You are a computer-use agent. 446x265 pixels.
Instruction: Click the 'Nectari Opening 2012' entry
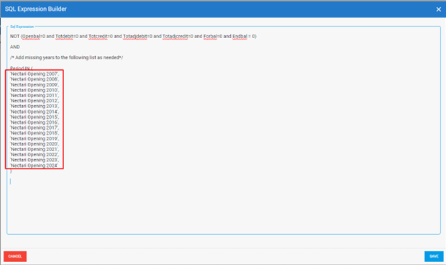pos(35,101)
